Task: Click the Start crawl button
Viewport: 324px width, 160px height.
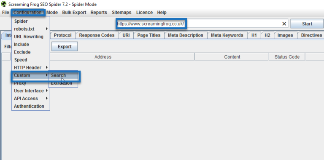Action: point(307,24)
